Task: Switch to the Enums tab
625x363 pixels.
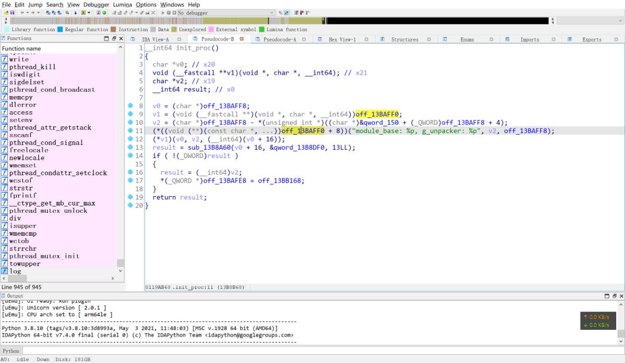Action: [x=467, y=39]
